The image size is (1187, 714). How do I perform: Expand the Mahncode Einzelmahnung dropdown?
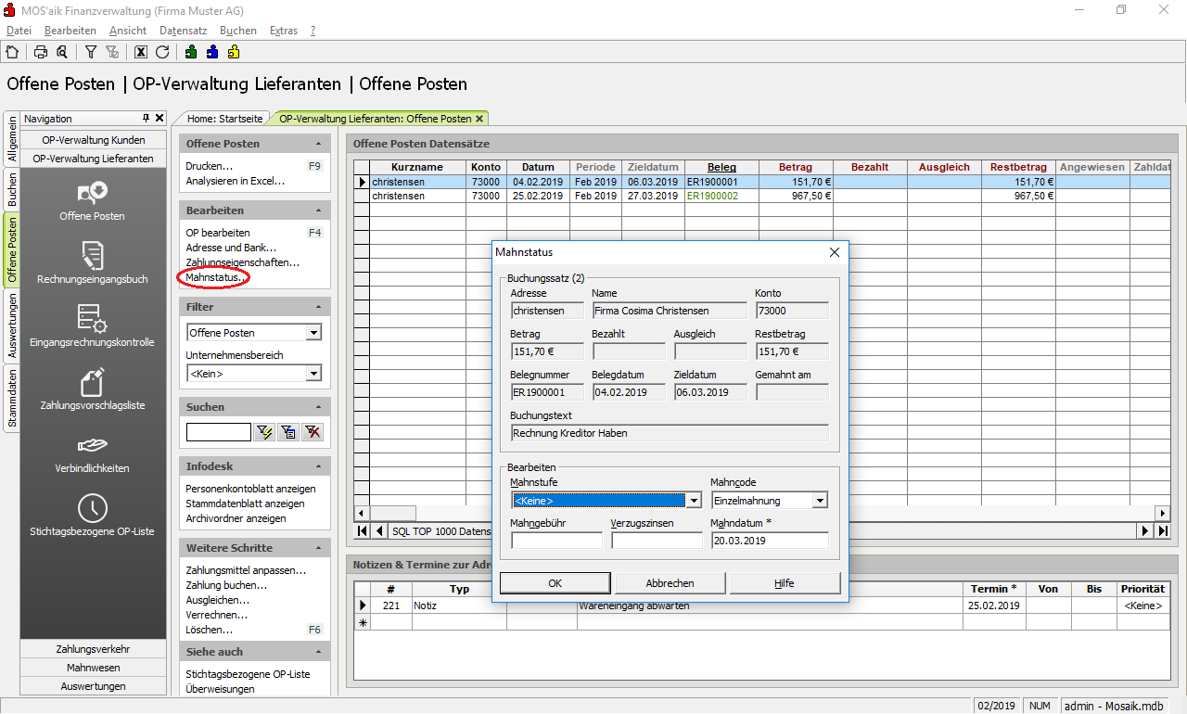[819, 501]
